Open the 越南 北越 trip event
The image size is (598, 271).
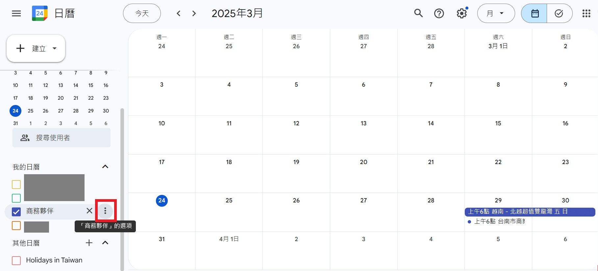[530, 212]
